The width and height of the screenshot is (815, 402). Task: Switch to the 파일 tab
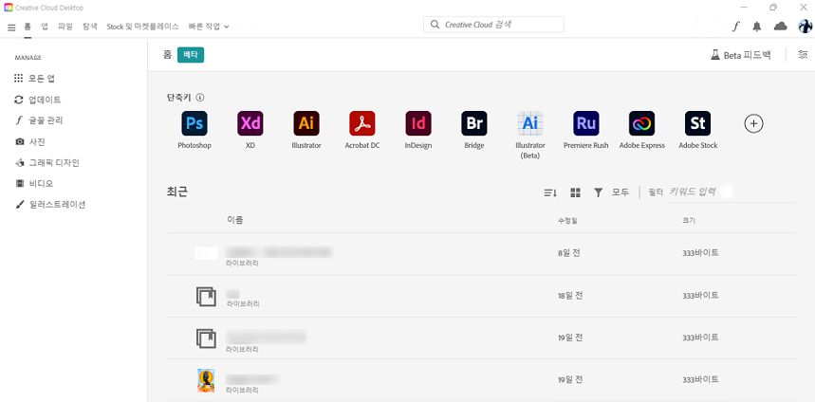click(65, 27)
